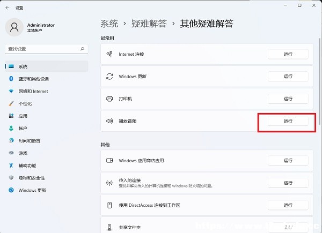The width and height of the screenshot is (322, 233).
Task: Click the Windows 更新 sync icon in the list
Action: click(109, 77)
